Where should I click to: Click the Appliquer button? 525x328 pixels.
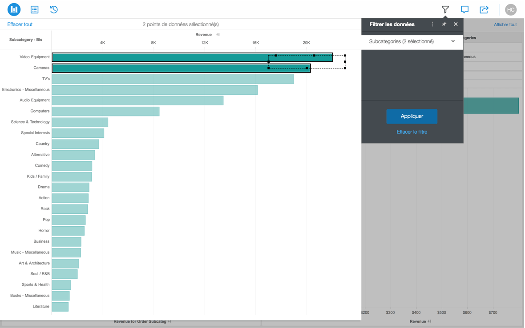(412, 116)
